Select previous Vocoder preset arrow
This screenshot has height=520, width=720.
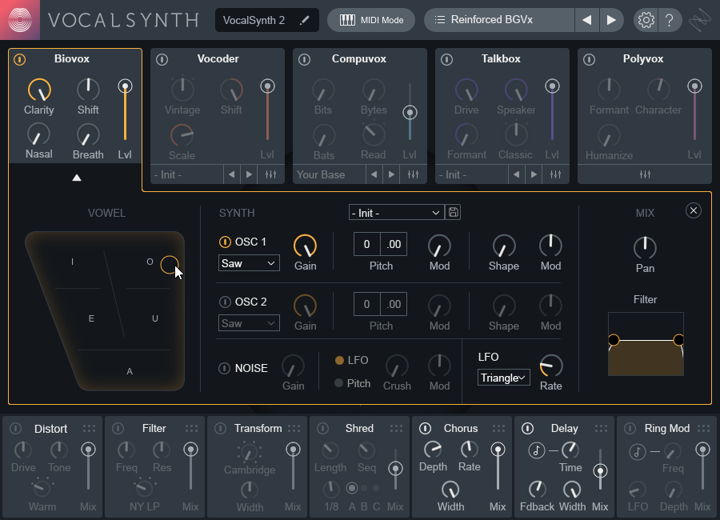(x=231, y=174)
